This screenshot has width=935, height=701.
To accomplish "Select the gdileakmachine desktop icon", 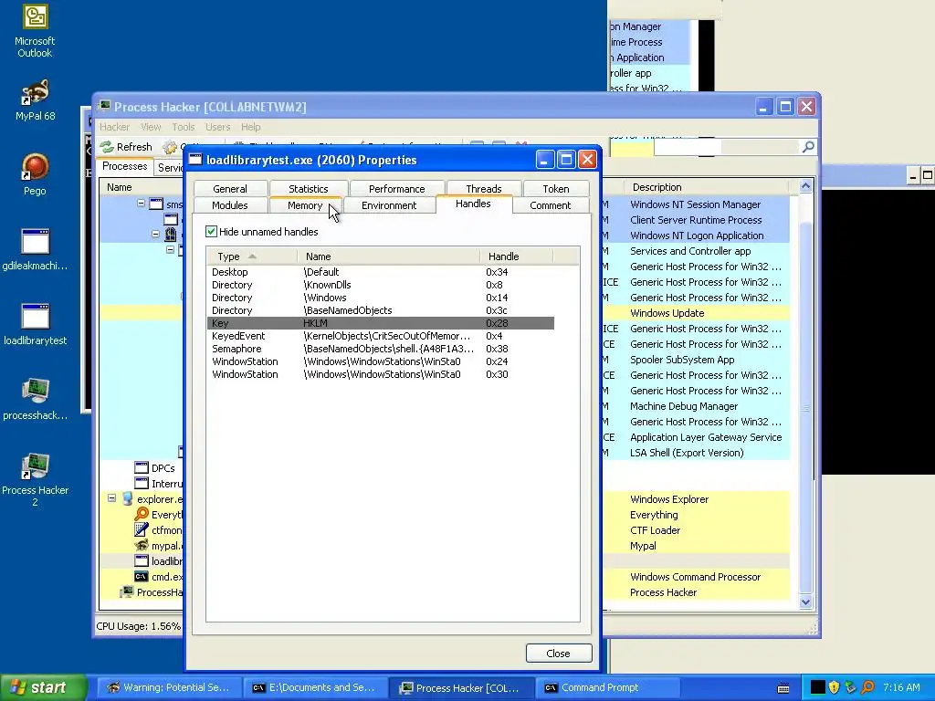I will coord(35,249).
